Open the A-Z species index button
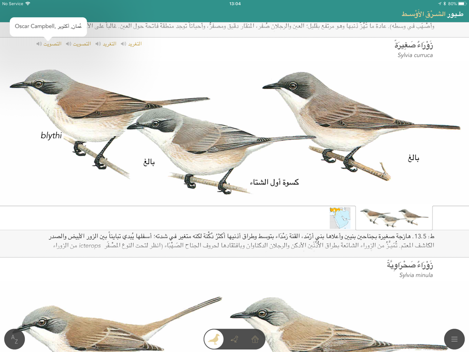This screenshot has width=469, height=352. [x=15, y=339]
